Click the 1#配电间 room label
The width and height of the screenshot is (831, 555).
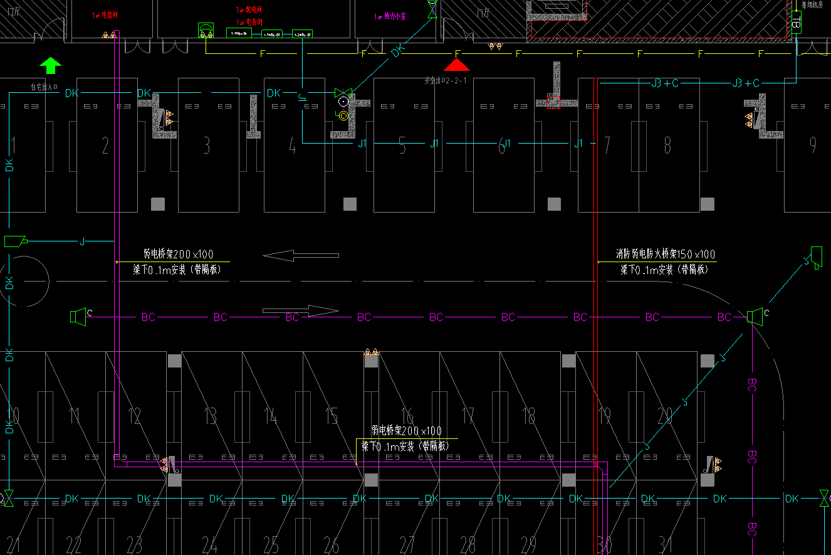click(x=249, y=9)
